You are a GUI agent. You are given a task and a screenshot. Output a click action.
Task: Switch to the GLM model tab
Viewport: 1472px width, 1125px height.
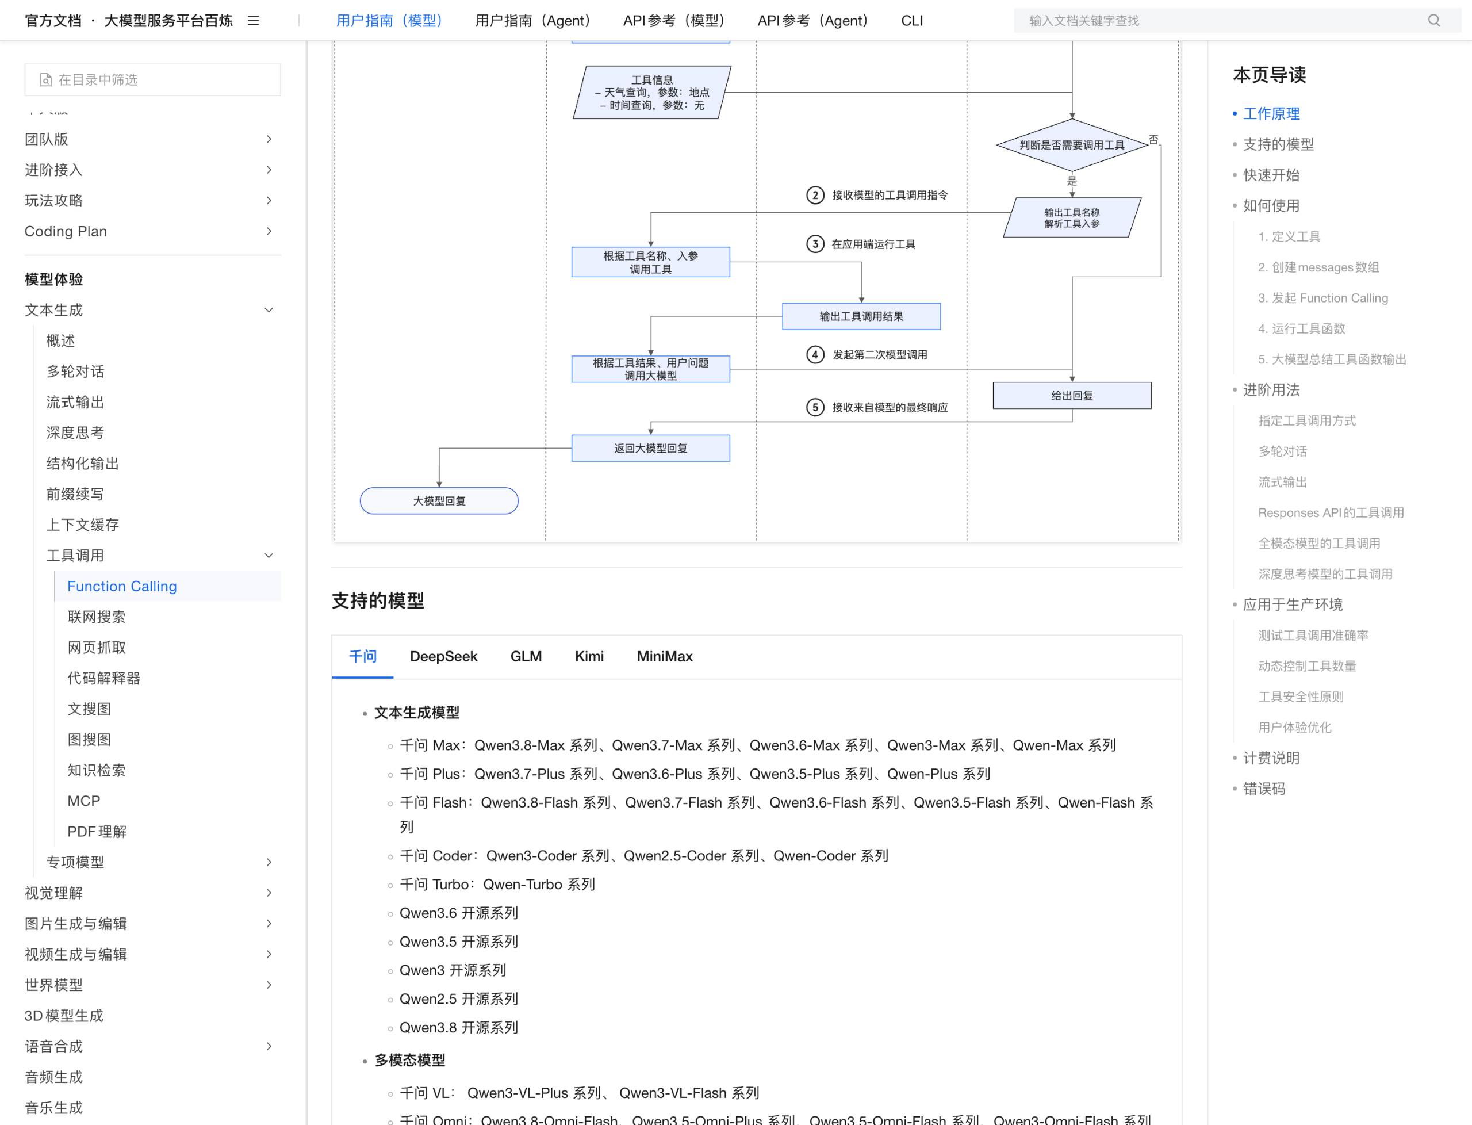tap(526, 656)
